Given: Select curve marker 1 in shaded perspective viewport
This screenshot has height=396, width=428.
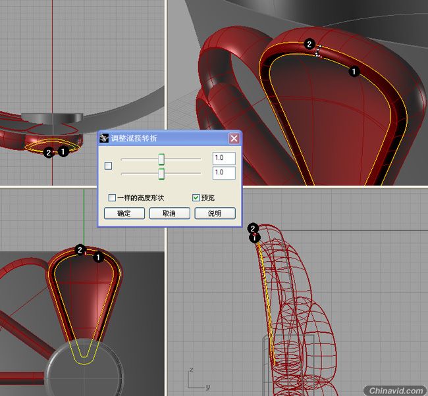Looking at the screenshot, I should [354, 72].
